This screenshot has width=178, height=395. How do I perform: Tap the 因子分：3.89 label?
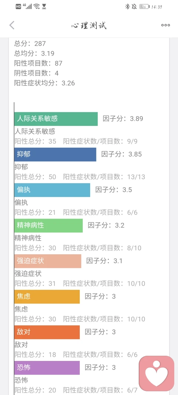pos(123,119)
